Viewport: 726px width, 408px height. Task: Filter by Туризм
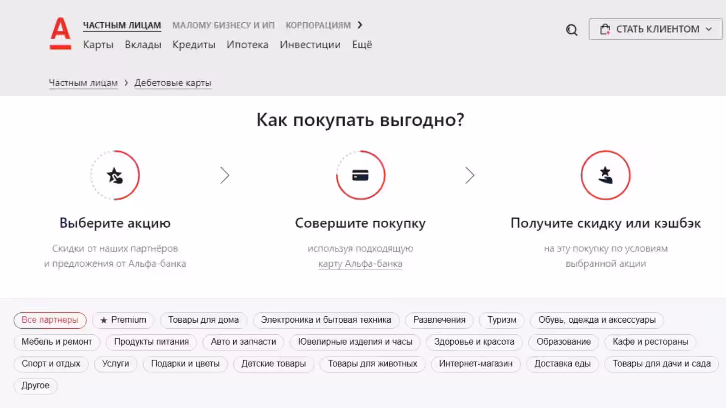point(501,320)
